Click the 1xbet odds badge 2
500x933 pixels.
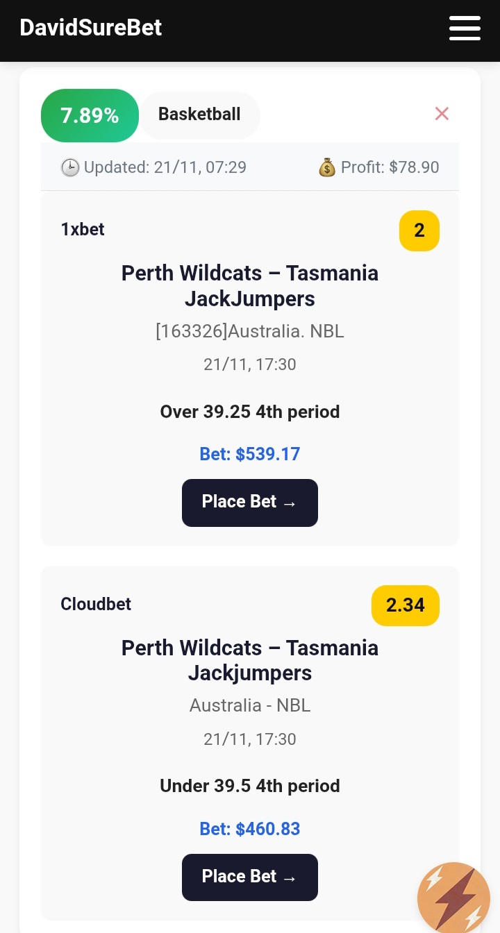[x=419, y=230]
